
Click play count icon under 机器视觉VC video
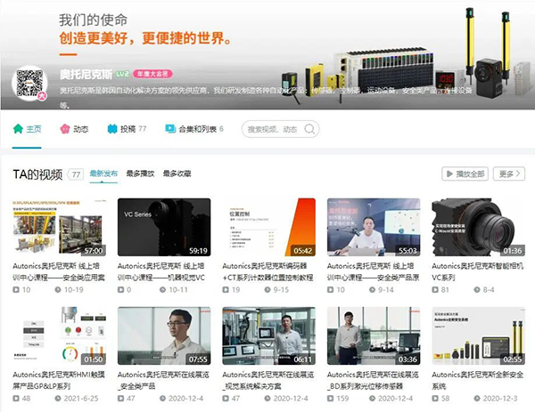tap(120, 290)
